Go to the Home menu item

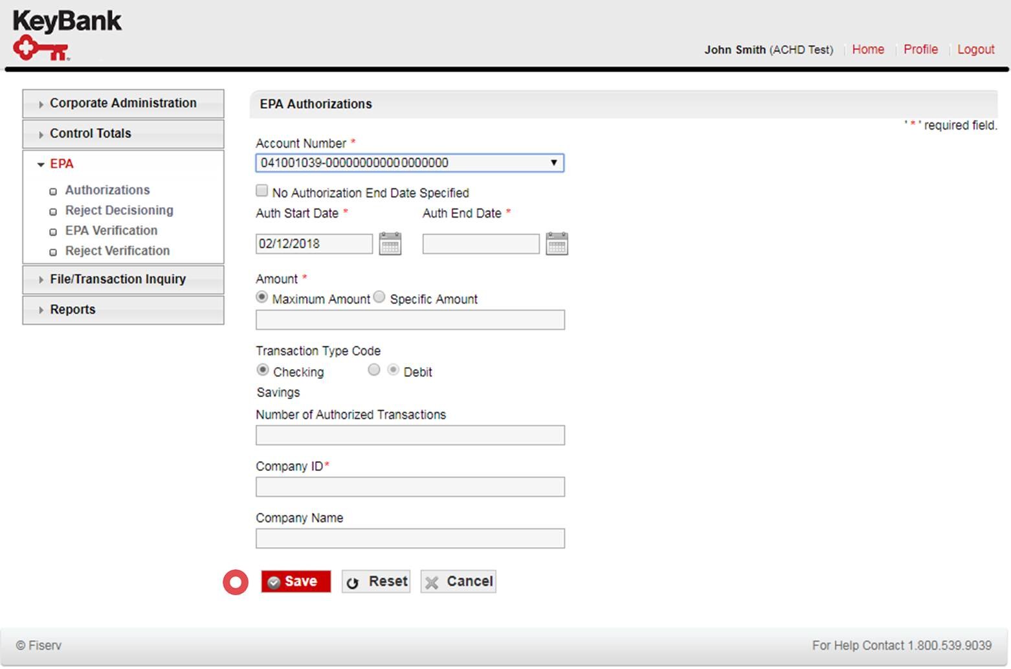868,49
